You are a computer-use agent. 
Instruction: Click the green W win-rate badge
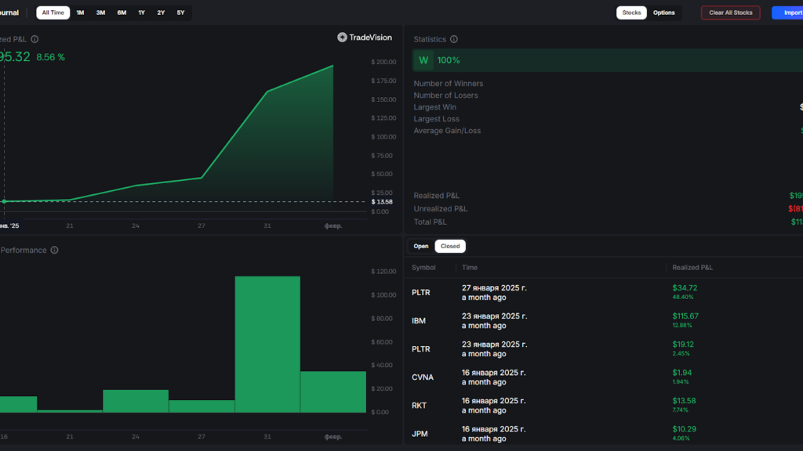pos(424,60)
